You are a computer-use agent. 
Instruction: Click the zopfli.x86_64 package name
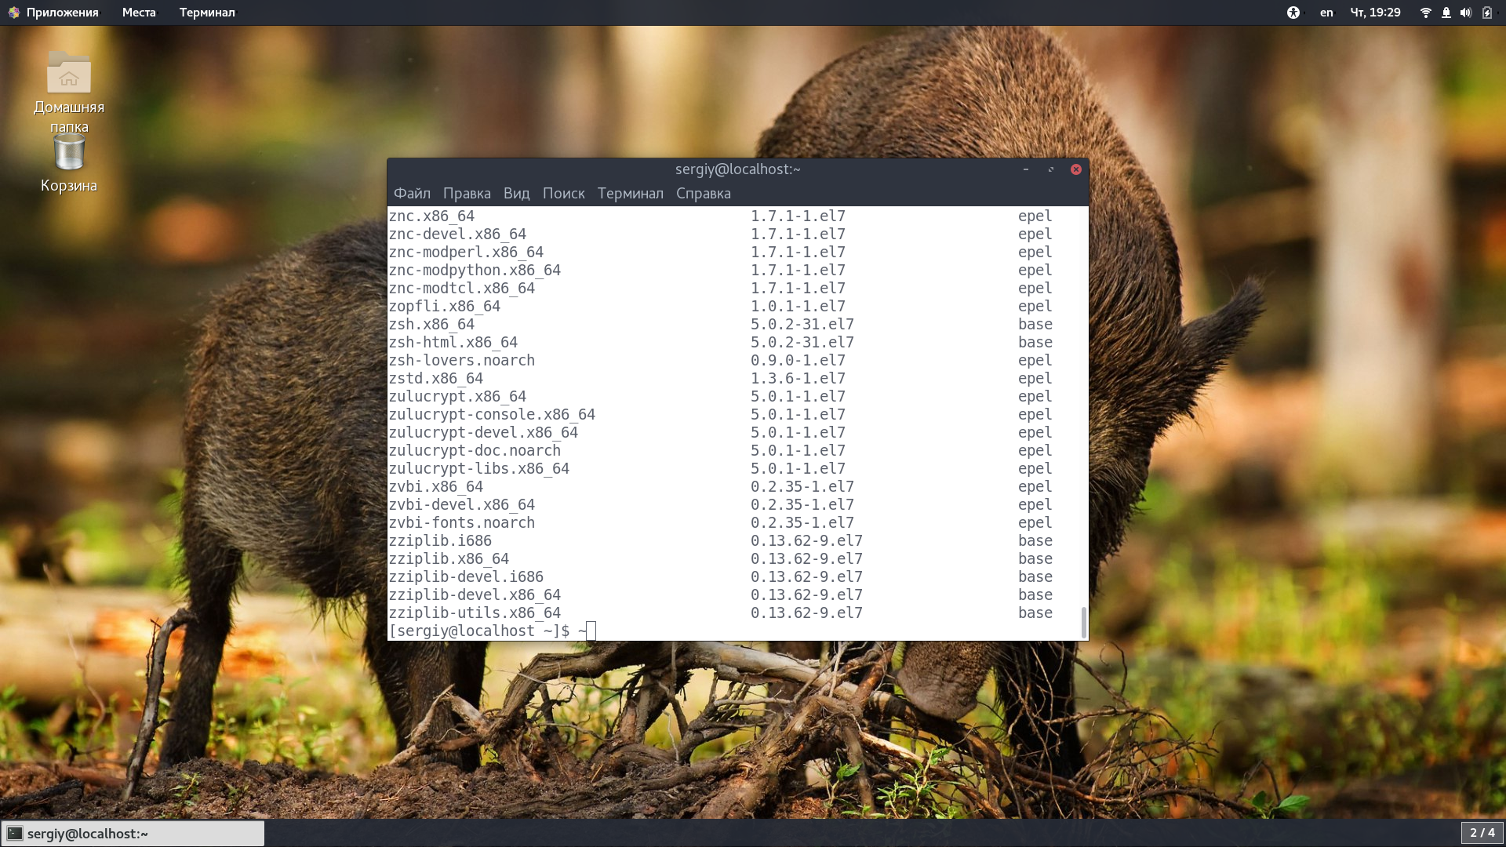[x=444, y=306]
